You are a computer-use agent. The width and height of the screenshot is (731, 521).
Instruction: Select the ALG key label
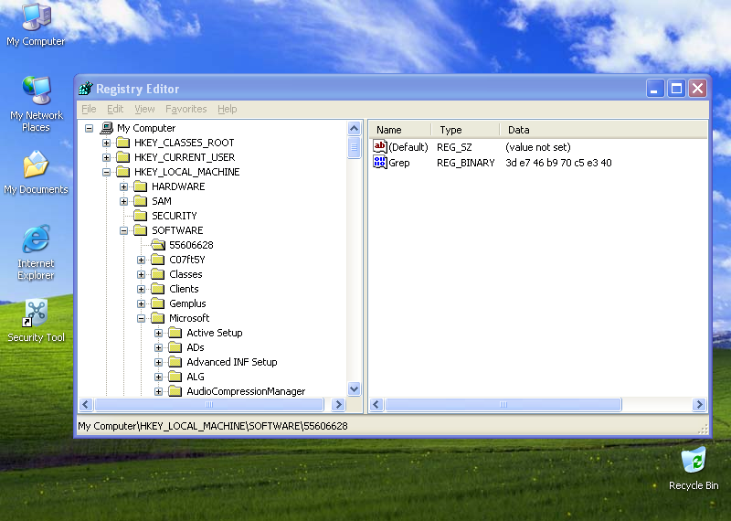[x=196, y=377]
